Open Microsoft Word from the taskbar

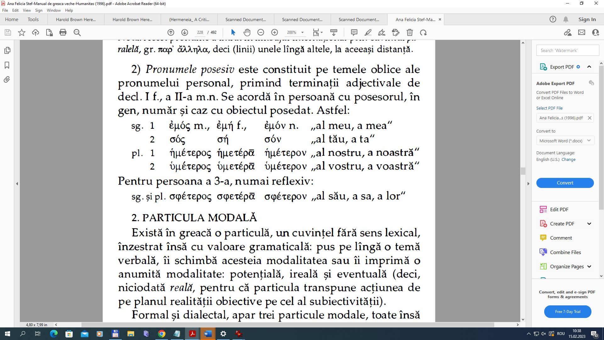pyautogui.click(x=208, y=334)
